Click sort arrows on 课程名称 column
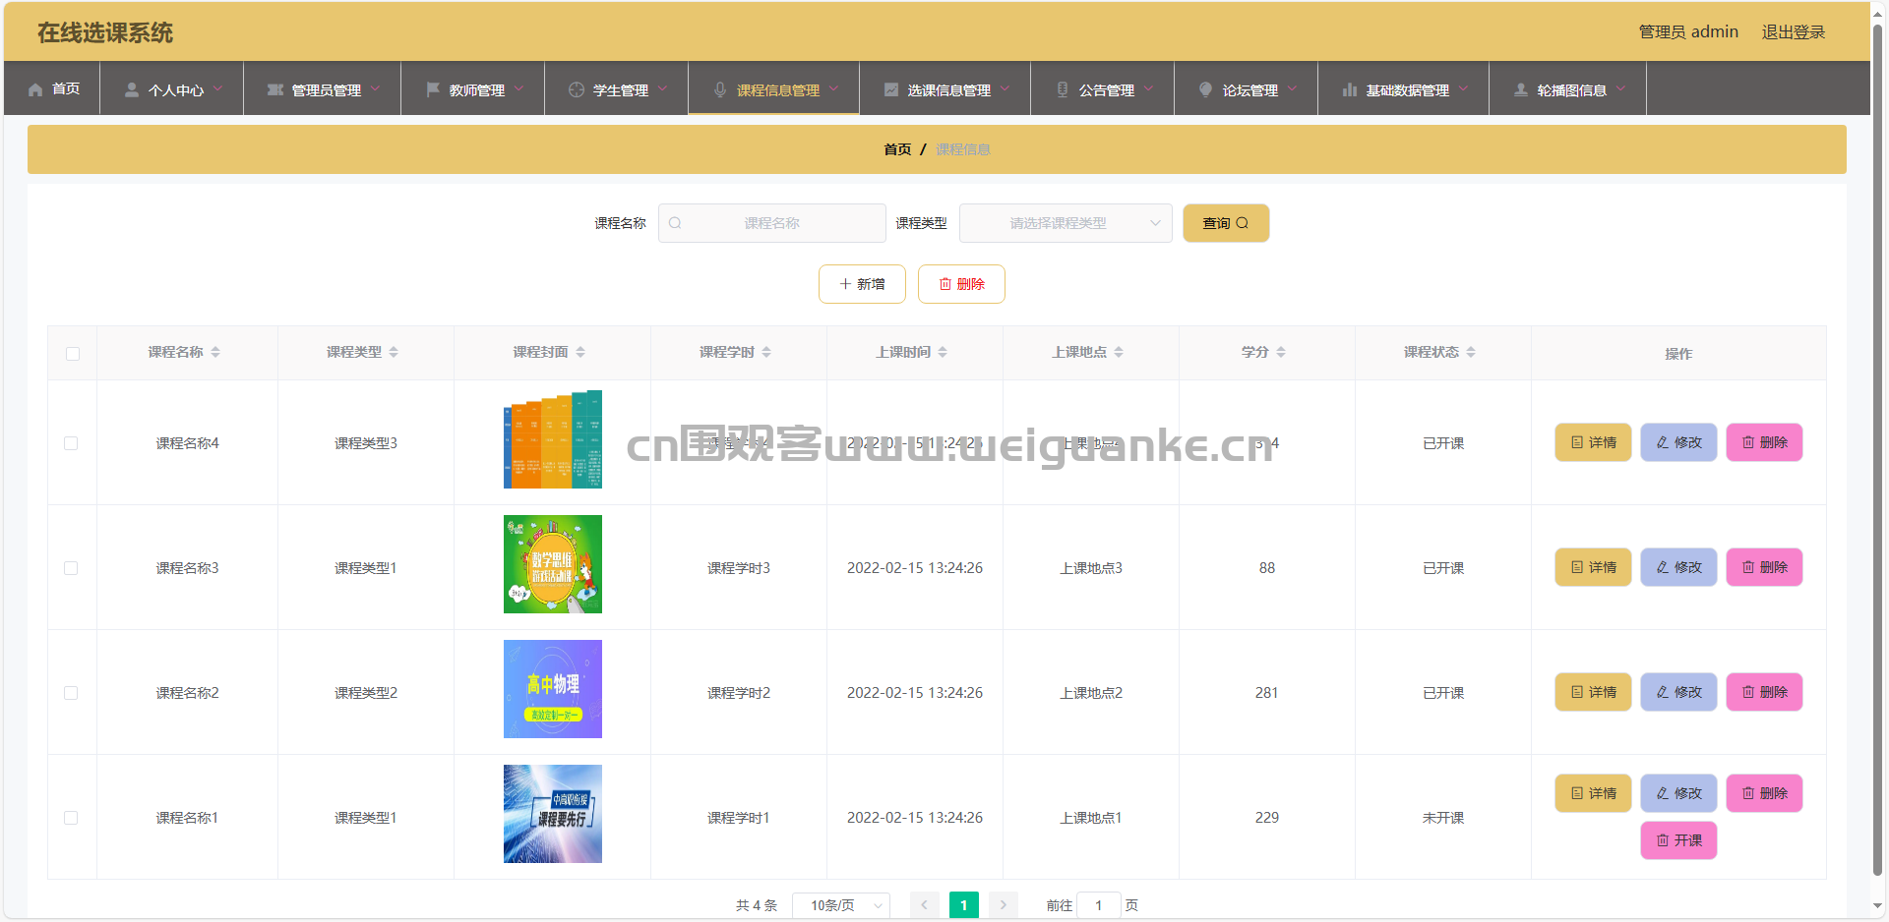 (x=215, y=352)
